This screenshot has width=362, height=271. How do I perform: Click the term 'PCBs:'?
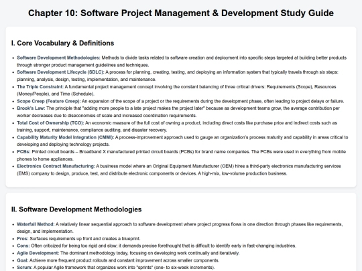(x=23, y=152)
